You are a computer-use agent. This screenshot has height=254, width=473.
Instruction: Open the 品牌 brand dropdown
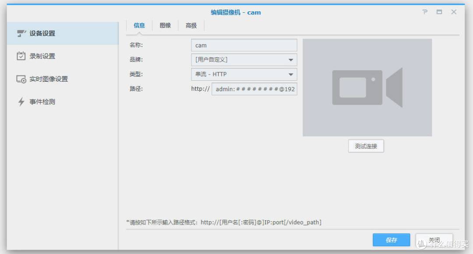click(244, 60)
